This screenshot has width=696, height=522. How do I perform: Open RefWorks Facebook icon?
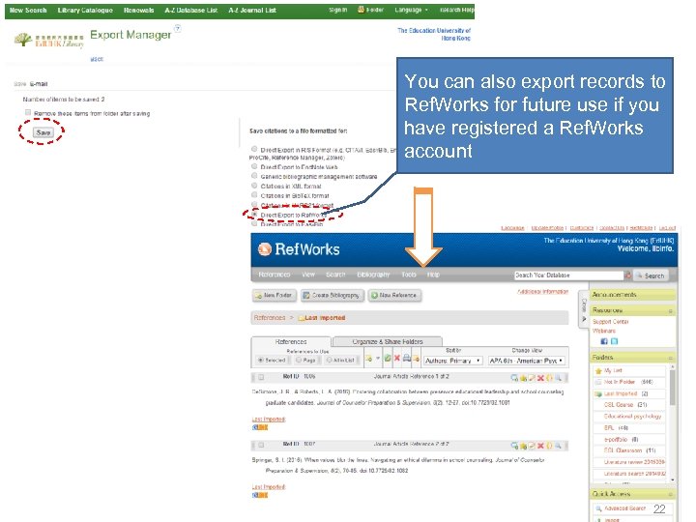(x=603, y=341)
